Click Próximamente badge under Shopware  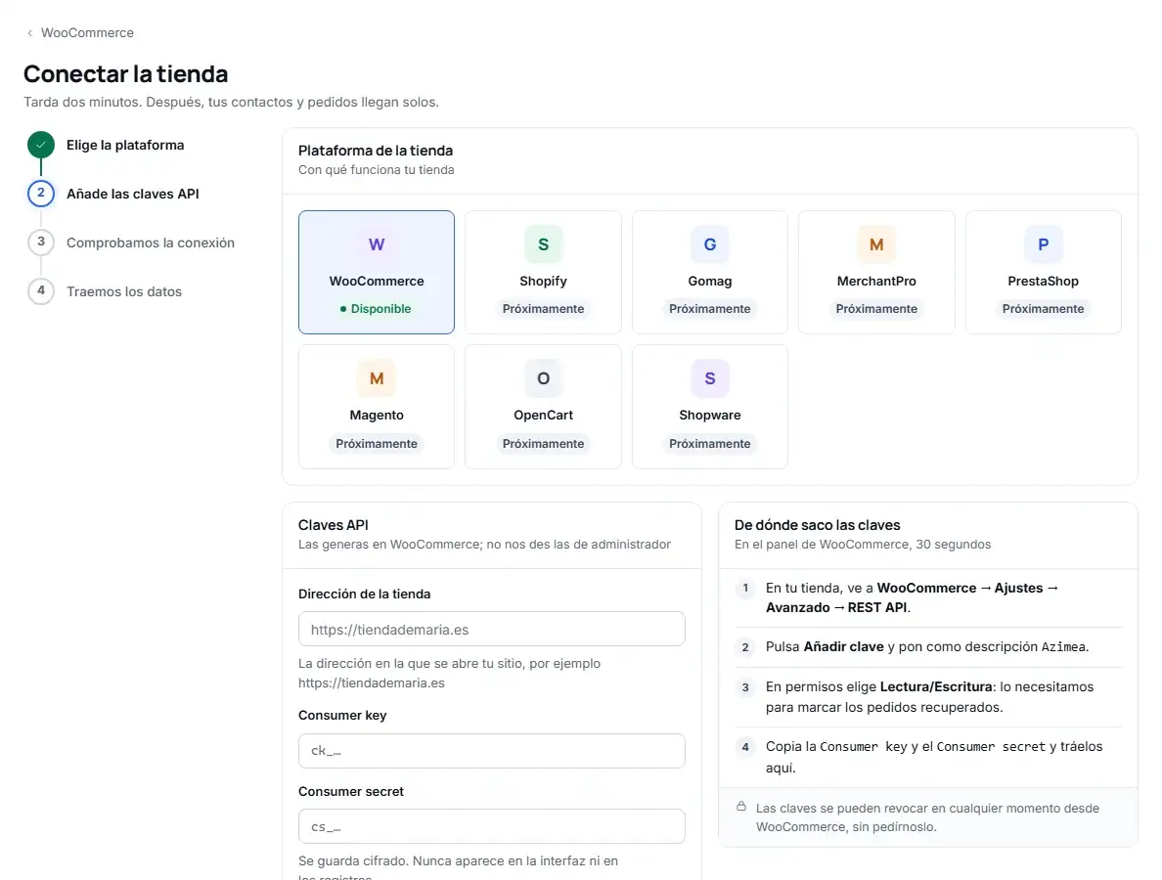[x=710, y=444]
